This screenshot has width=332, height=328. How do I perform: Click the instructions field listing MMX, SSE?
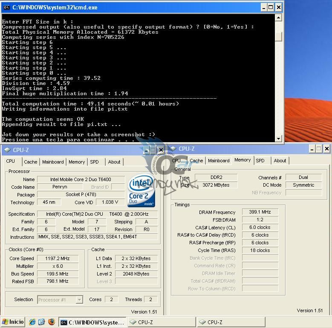[x=98, y=237]
